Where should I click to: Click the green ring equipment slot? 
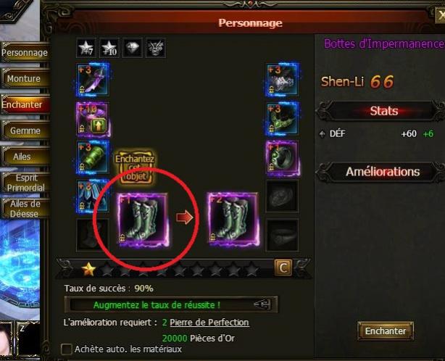(x=282, y=157)
